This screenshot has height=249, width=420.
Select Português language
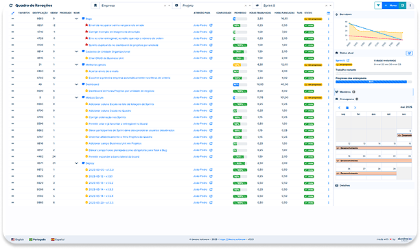point(37,239)
